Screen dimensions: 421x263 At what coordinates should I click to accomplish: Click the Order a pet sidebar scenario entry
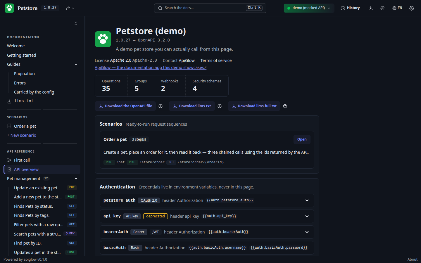point(42,126)
